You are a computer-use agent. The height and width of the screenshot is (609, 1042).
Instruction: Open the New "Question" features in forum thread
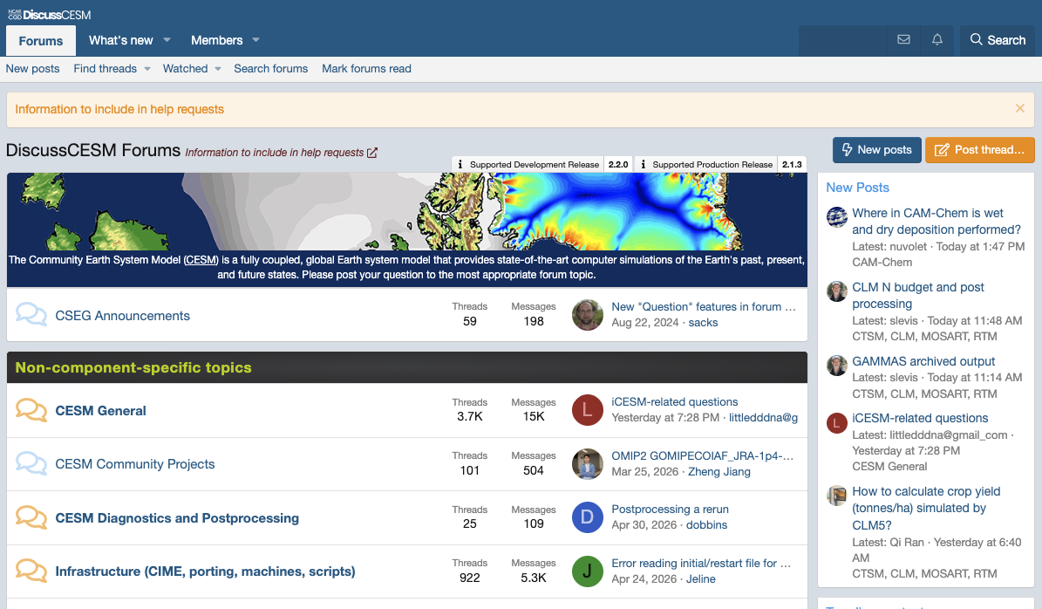point(703,306)
